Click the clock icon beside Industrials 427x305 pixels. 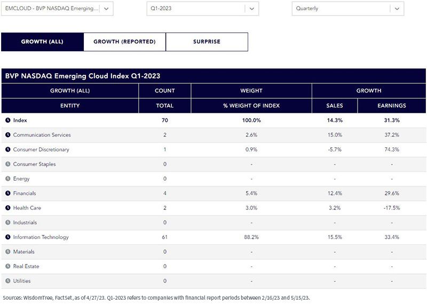[x=8, y=222]
